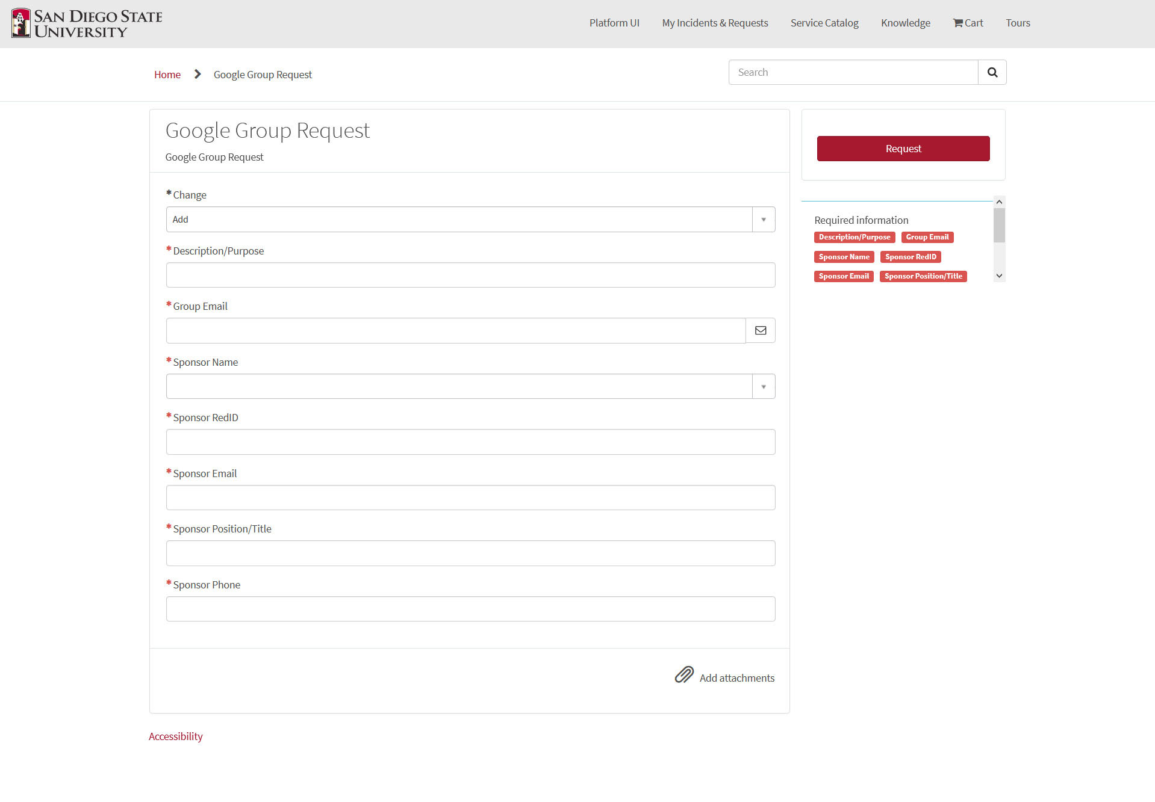Screen dimensions: 1155x802
Task: Open the Knowledge menu item
Action: [x=906, y=23]
